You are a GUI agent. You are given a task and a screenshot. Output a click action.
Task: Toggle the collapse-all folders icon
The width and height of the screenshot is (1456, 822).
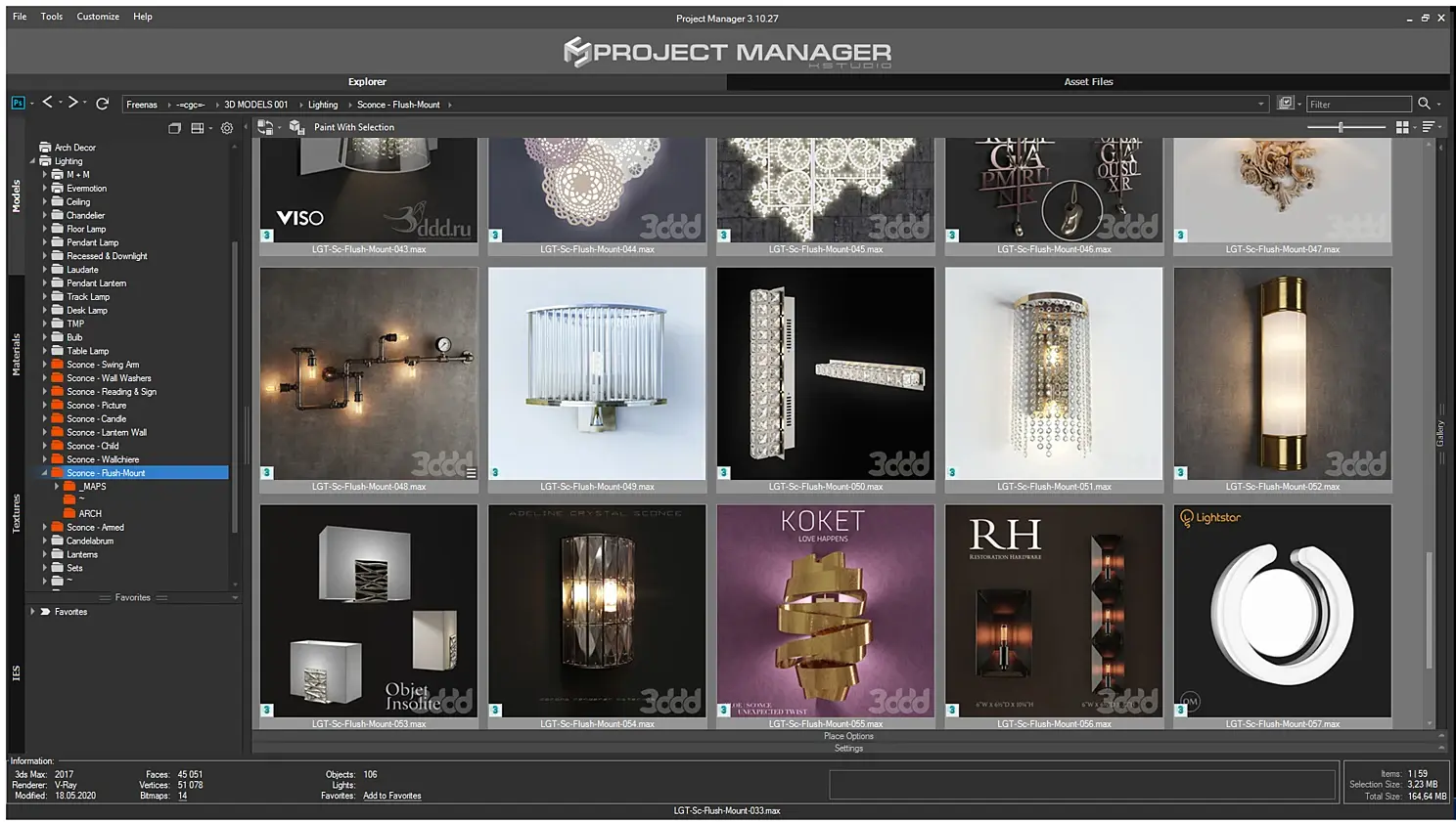click(174, 128)
